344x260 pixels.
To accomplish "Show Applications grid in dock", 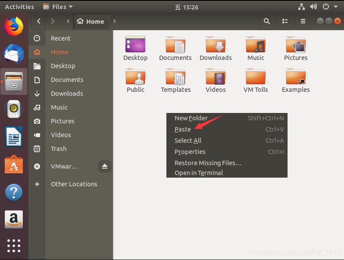I will coord(14,246).
